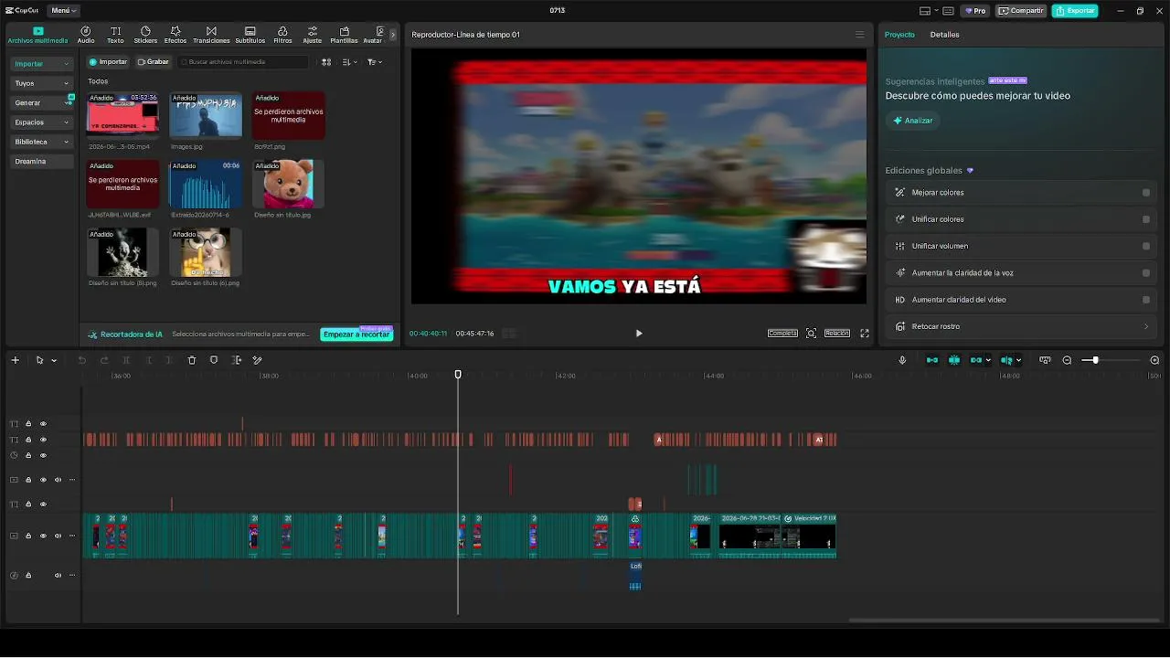
Task: Open the player panel hamburger menu
Action: tap(859, 35)
